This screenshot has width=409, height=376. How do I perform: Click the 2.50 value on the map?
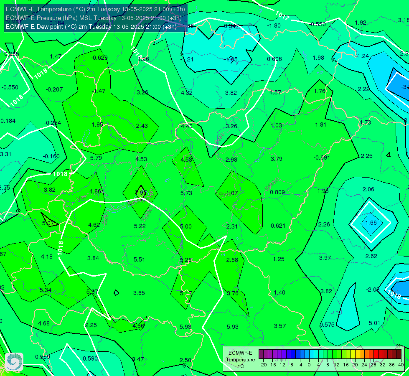point(185,360)
